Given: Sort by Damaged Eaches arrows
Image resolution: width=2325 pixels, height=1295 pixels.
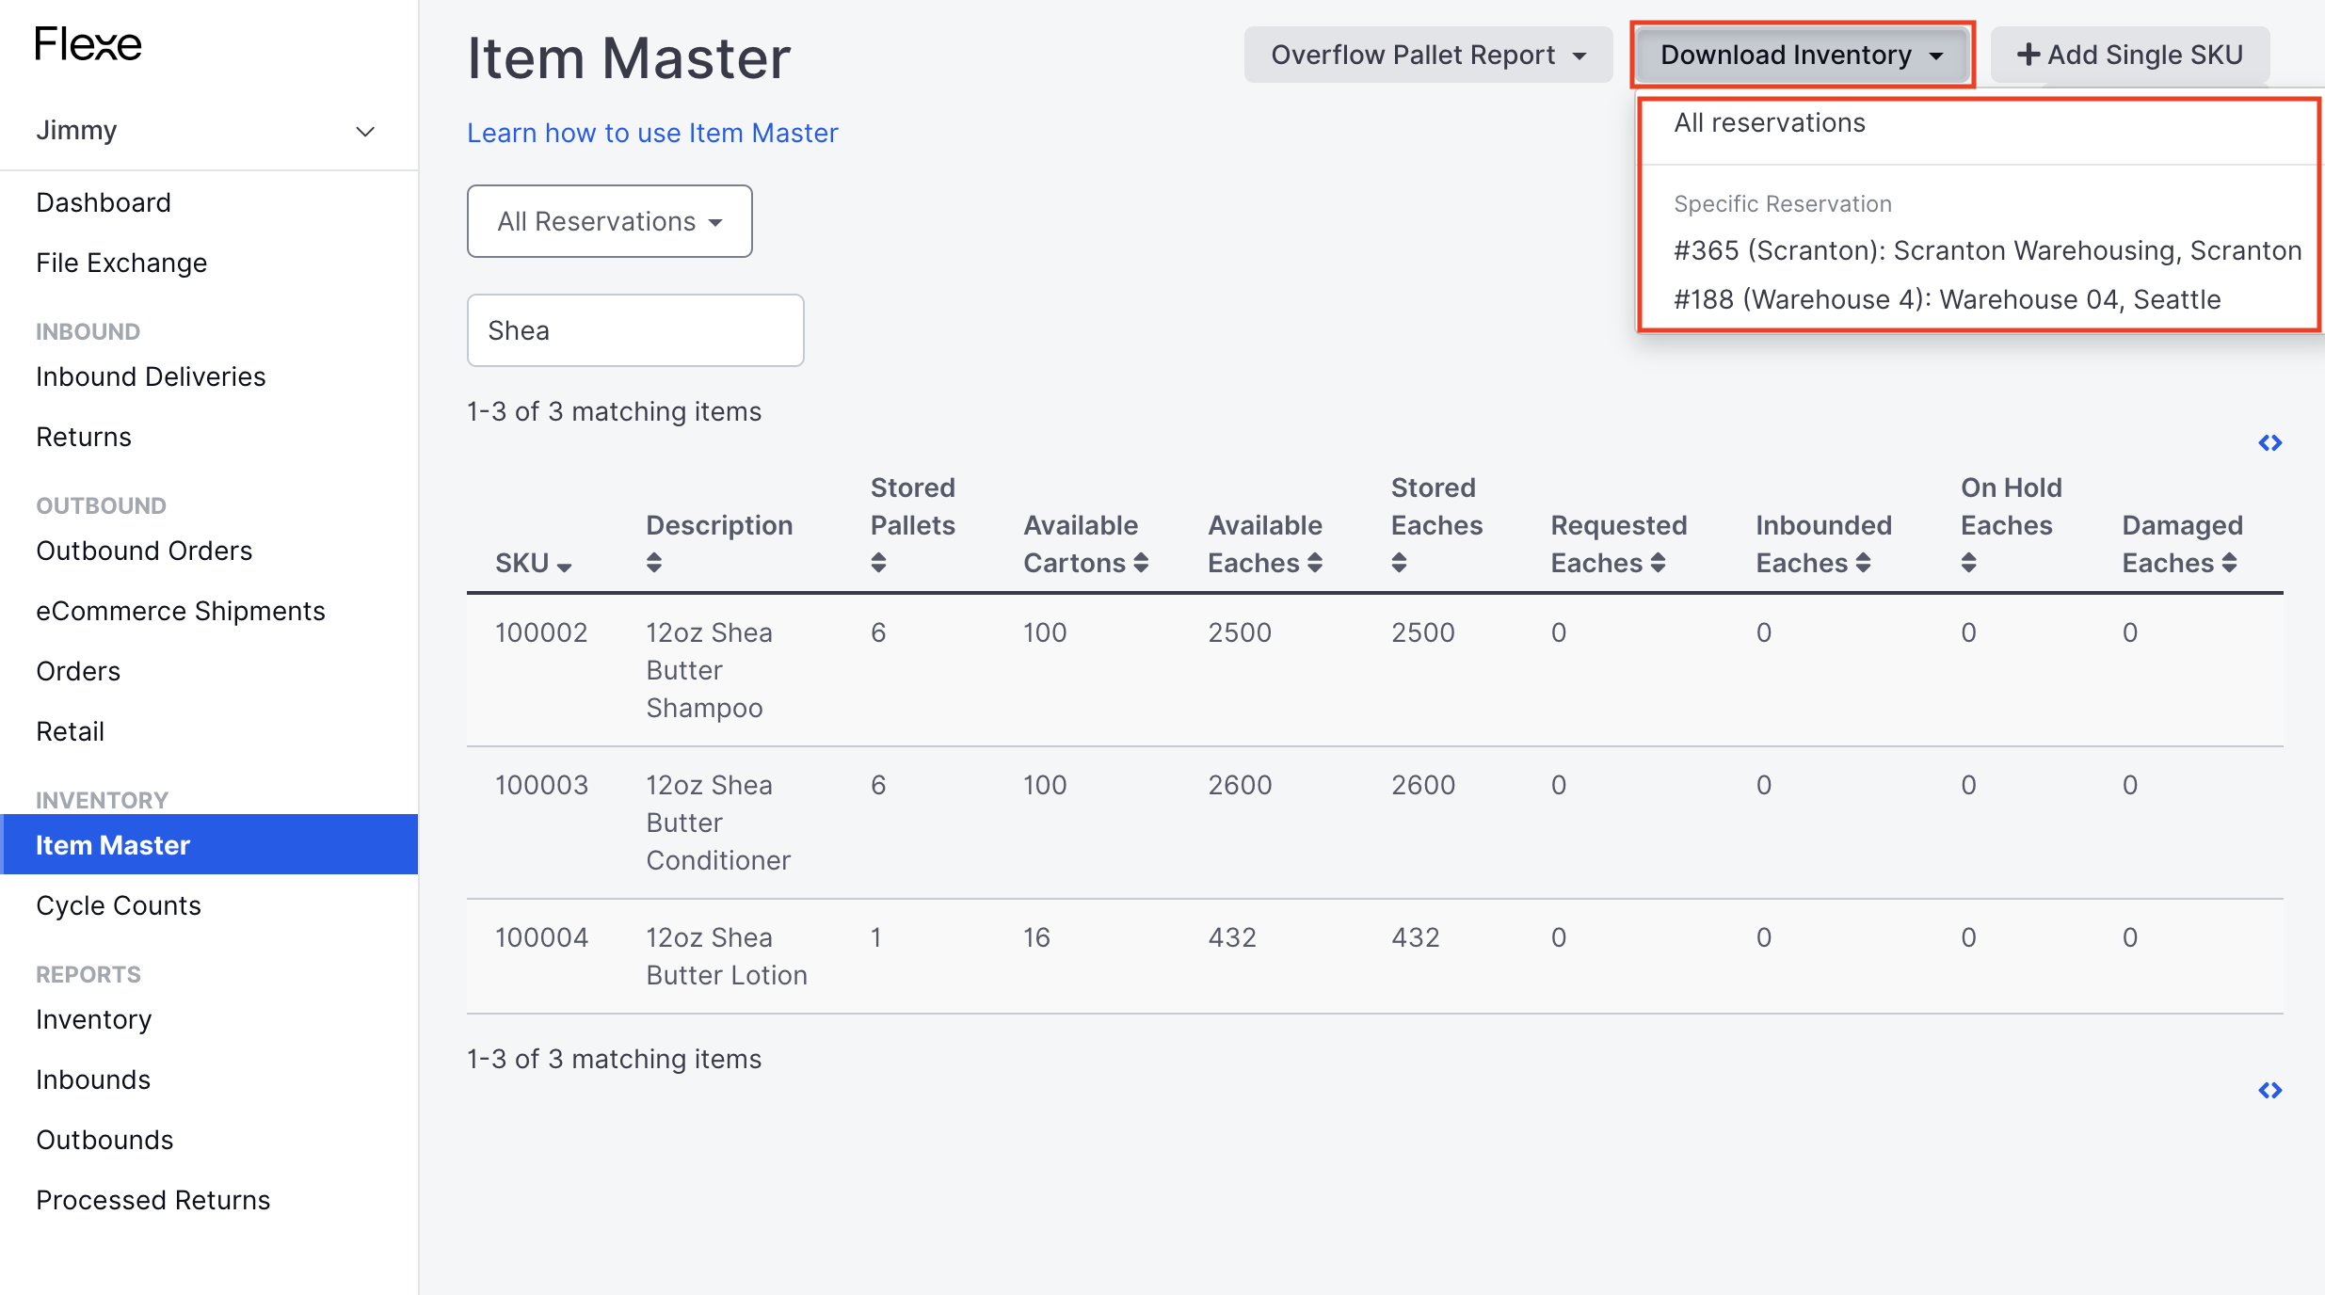Looking at the screenshot, I should point(2229,563).
